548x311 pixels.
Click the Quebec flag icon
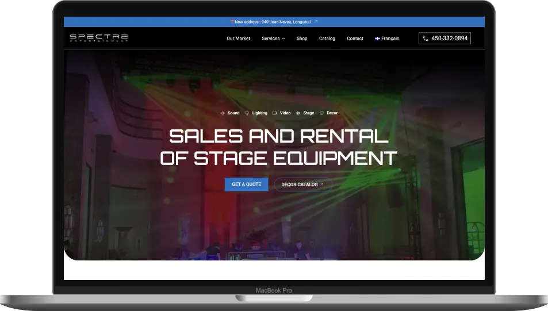[x=377, y=39]
